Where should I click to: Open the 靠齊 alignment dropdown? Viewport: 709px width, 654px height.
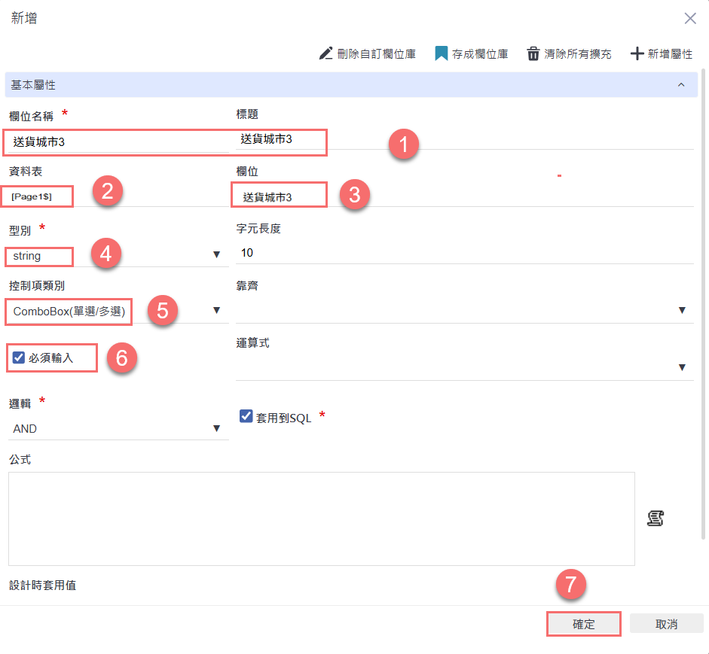coord(682,310)
